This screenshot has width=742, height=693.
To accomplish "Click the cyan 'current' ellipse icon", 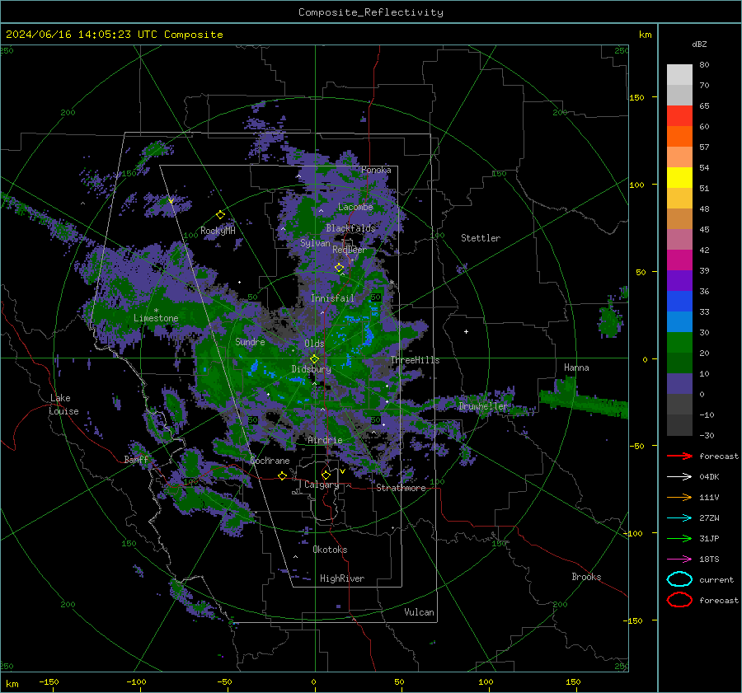I will (679, 579).
